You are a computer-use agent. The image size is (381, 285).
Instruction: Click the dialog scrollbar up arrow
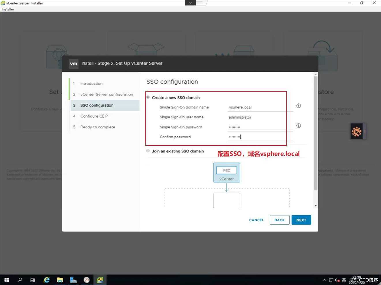316,74
